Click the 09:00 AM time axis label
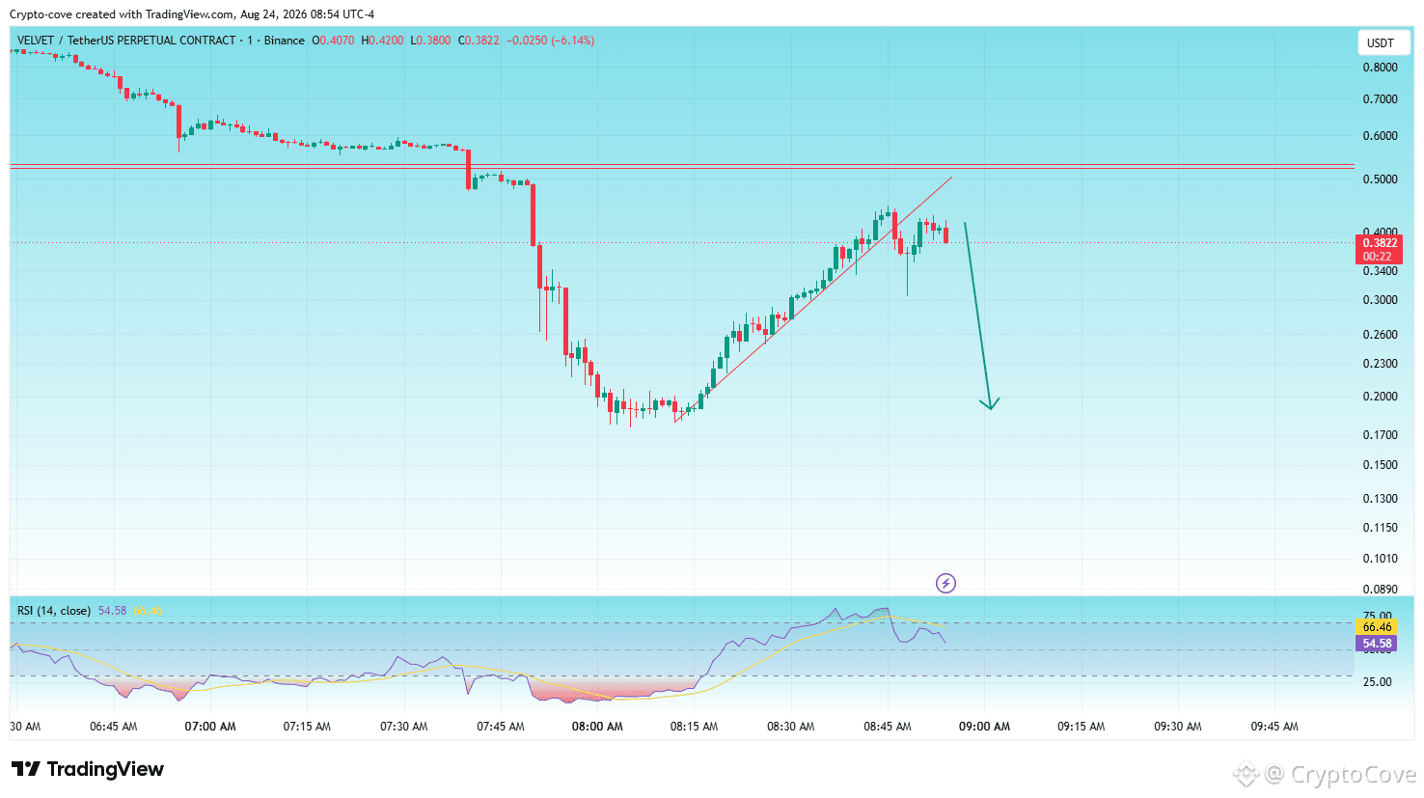This screenshot has width=1424, height=798. click(984, 727)
